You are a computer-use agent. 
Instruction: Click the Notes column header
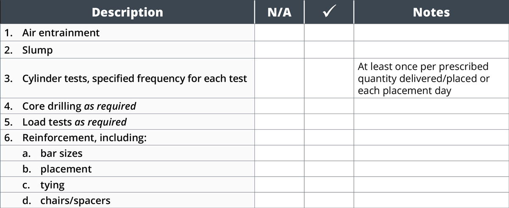coord(431,12)
